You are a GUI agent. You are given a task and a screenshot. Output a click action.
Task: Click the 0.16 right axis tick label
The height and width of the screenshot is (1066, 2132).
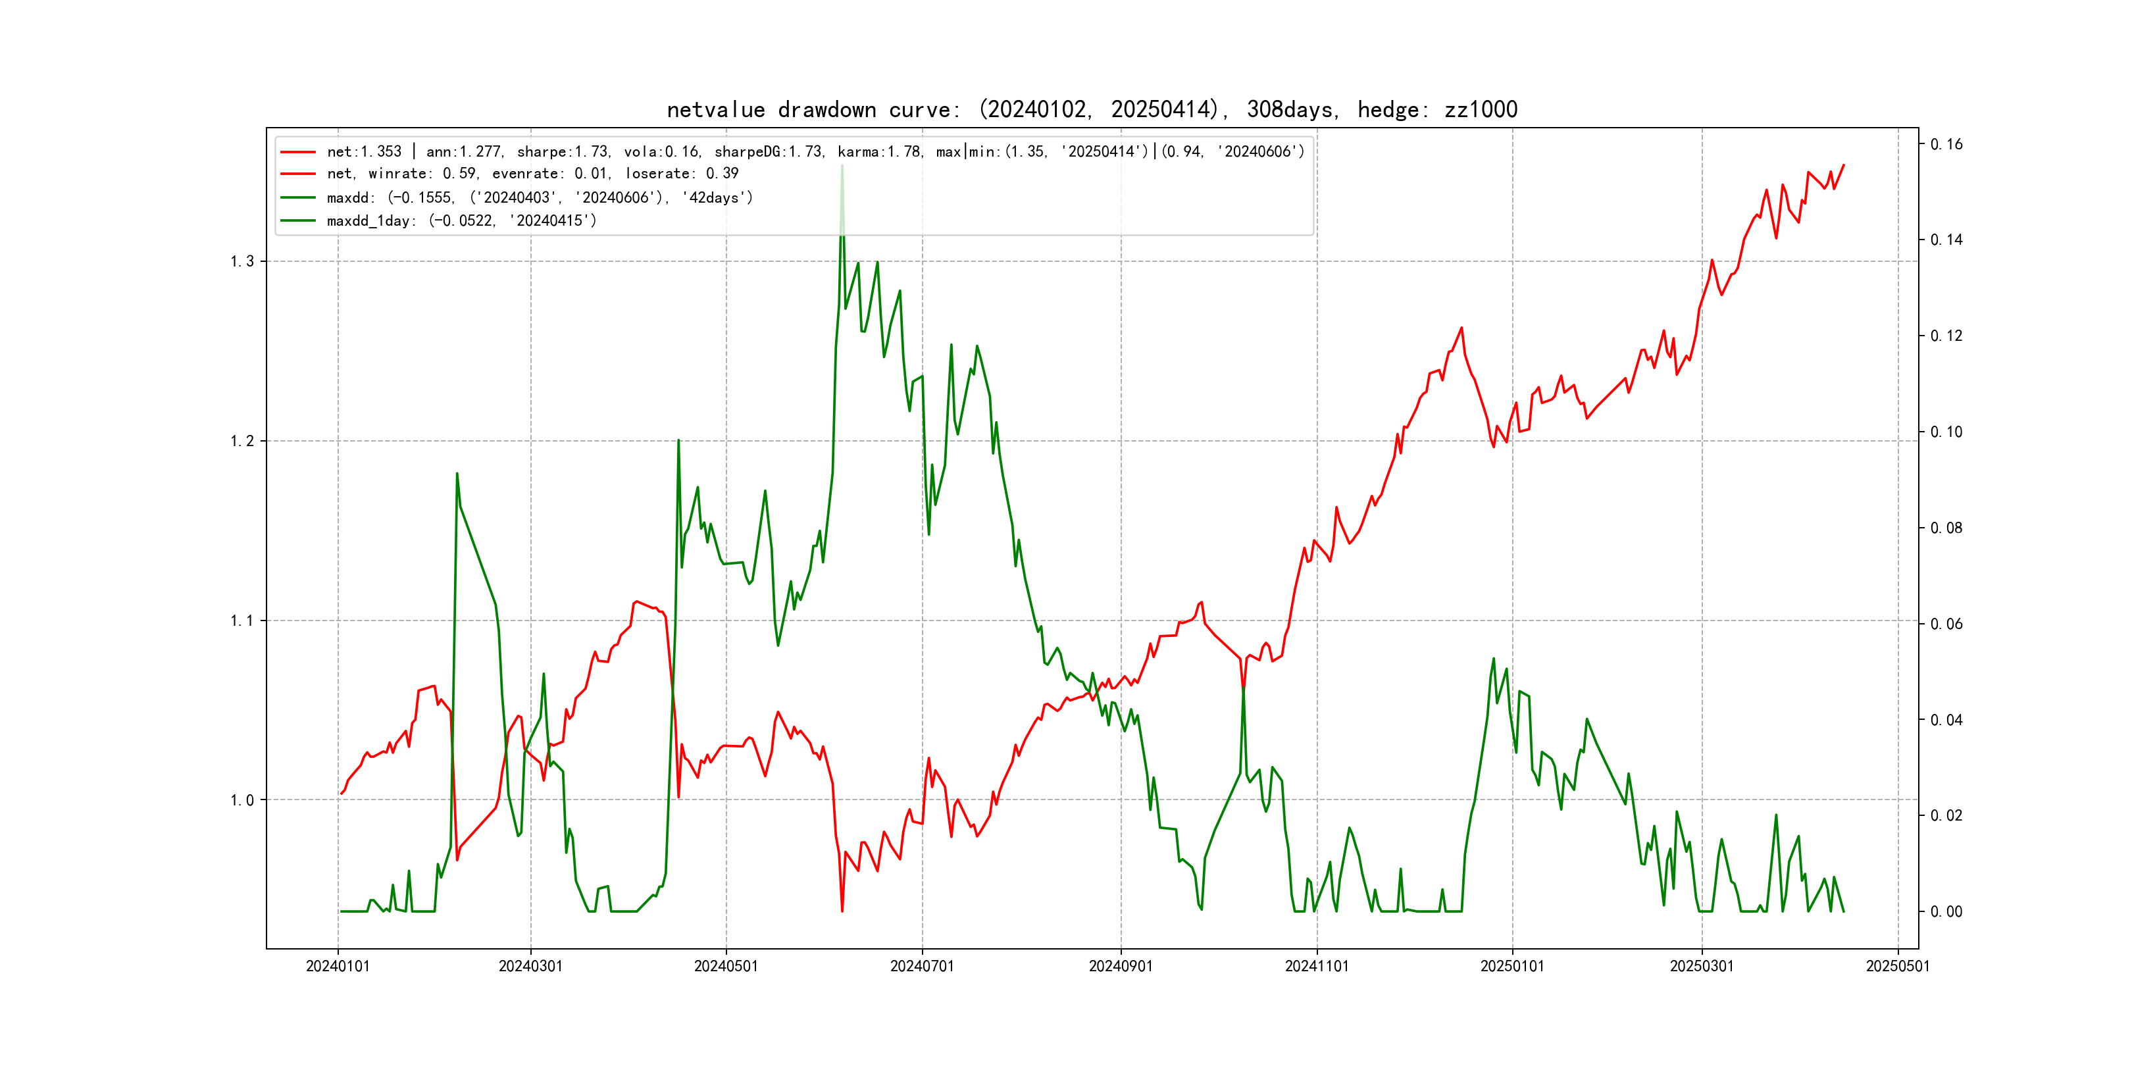click(1946, 144)
